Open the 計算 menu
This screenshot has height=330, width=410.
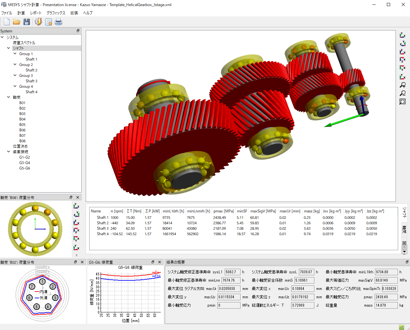pos(21,13)
